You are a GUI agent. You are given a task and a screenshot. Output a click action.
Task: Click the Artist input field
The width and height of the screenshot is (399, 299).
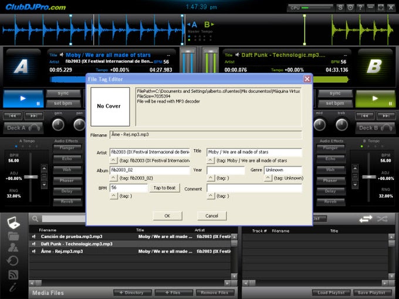click(x=150, y=152)
